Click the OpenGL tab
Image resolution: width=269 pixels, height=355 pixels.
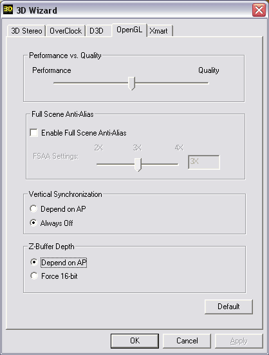(129, 30)
